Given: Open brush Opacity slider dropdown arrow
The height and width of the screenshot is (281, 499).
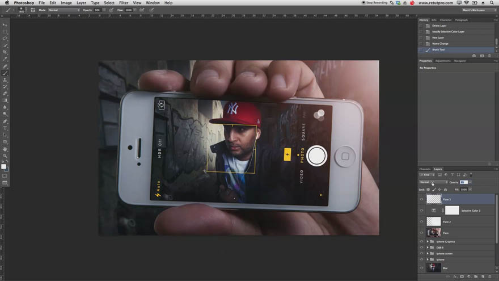Looking at the screenshot, I should tap(104, 10).
